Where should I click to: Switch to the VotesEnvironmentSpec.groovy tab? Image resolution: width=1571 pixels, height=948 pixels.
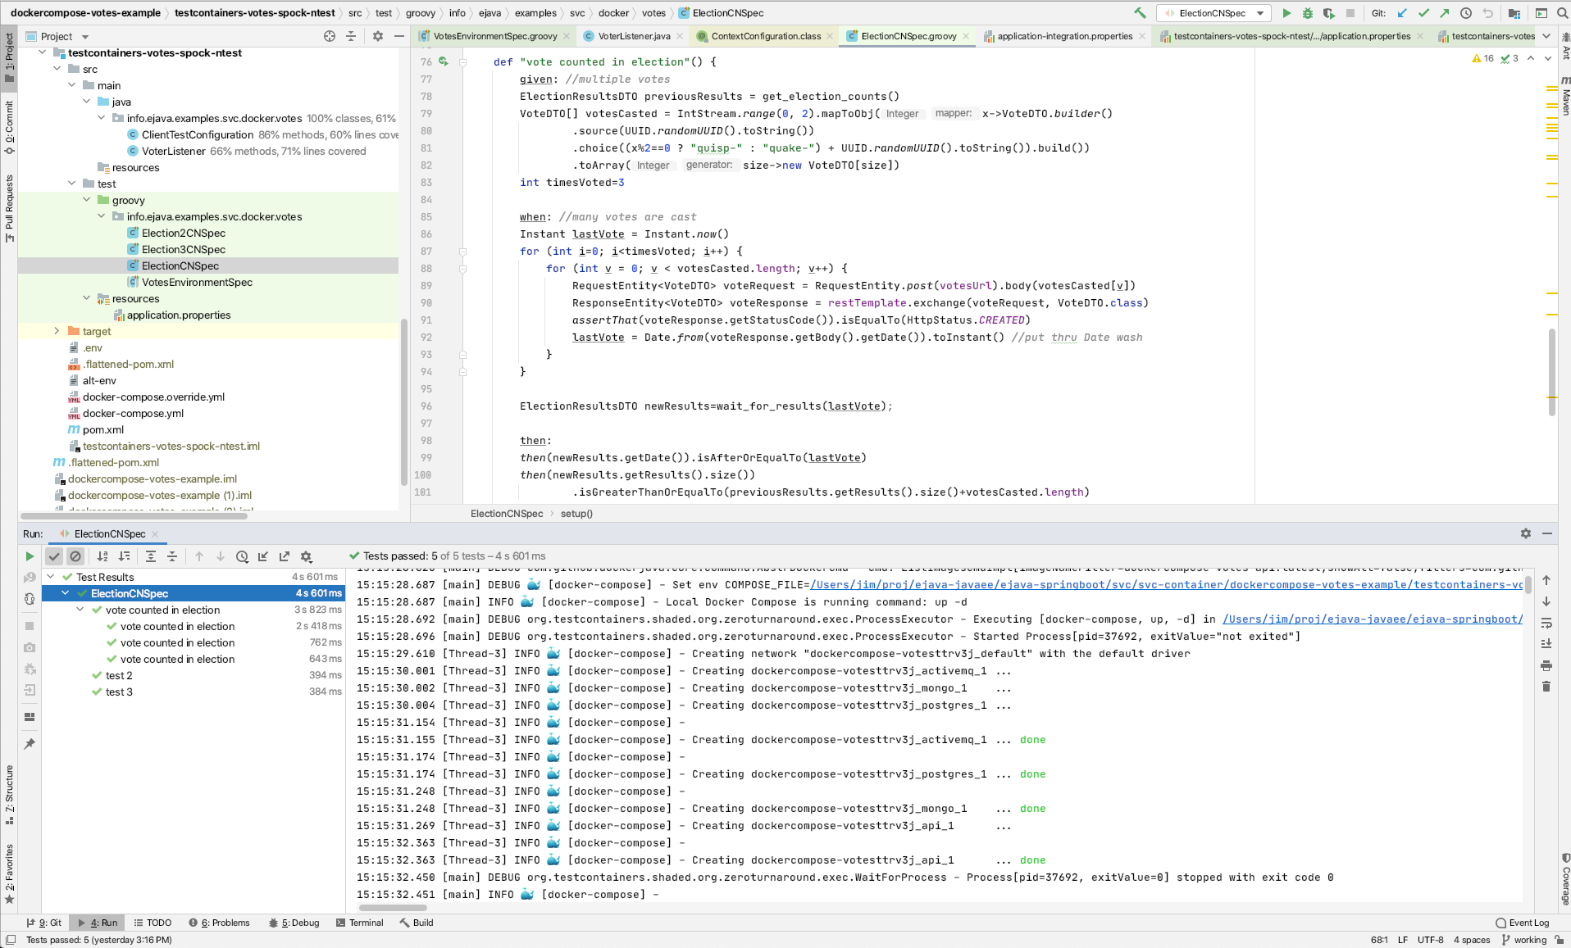[494, 36]
